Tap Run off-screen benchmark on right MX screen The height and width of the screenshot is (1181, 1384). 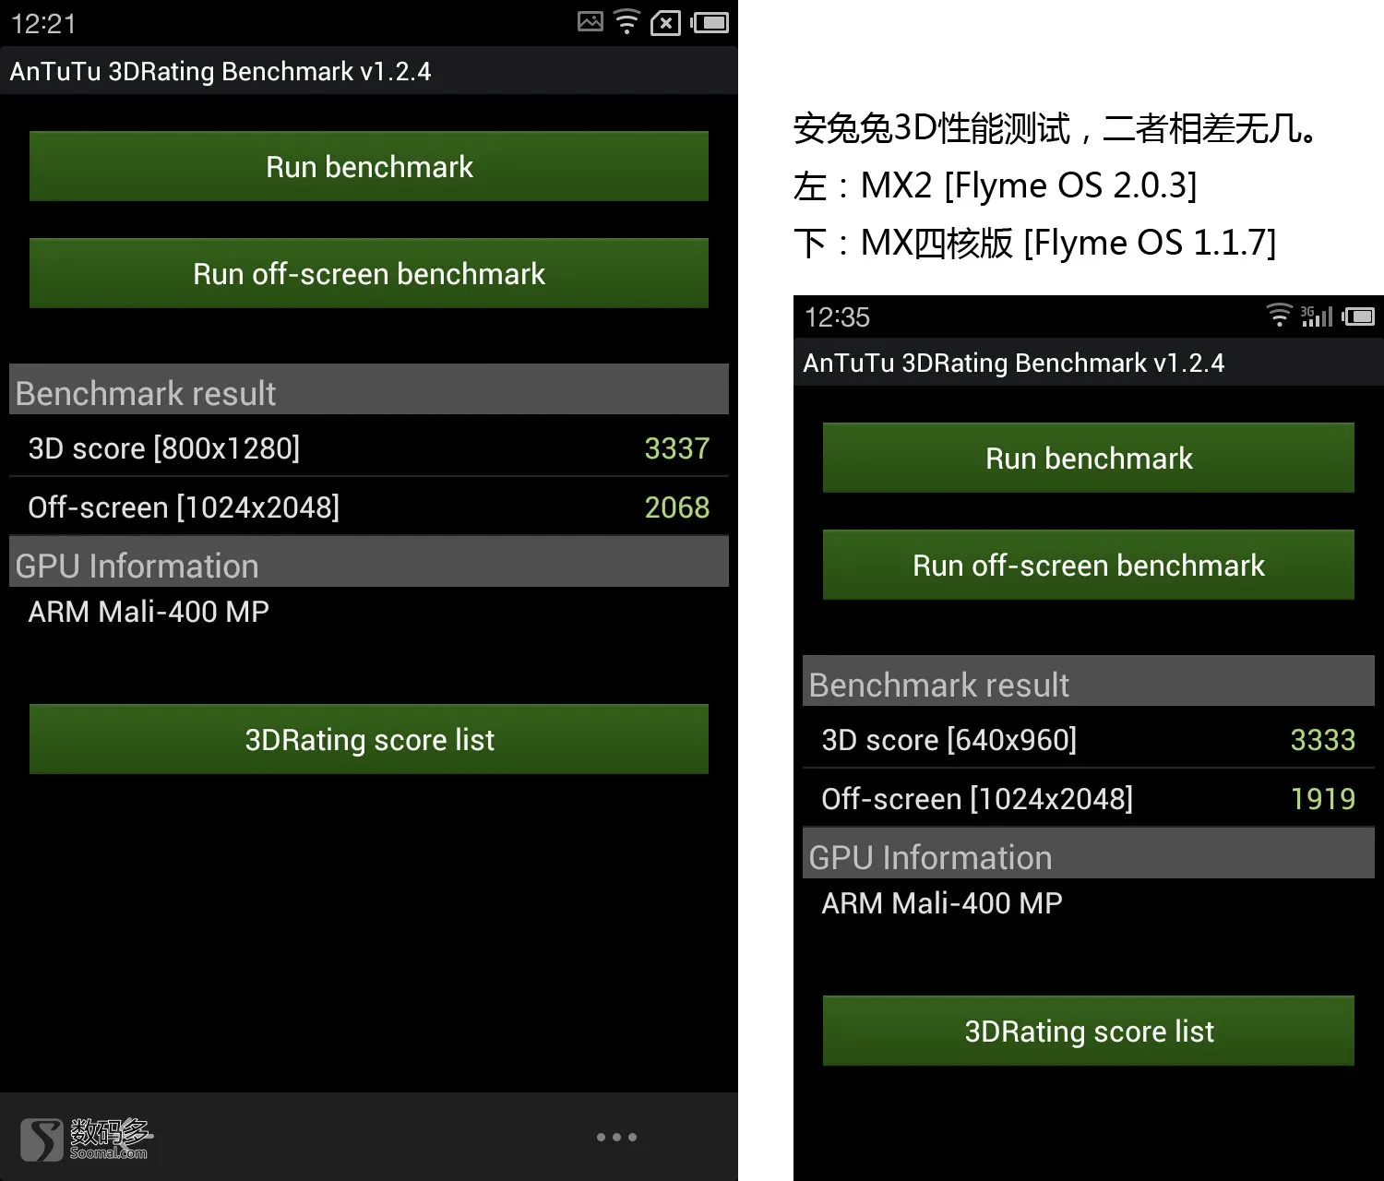(x=1089, y=565)
